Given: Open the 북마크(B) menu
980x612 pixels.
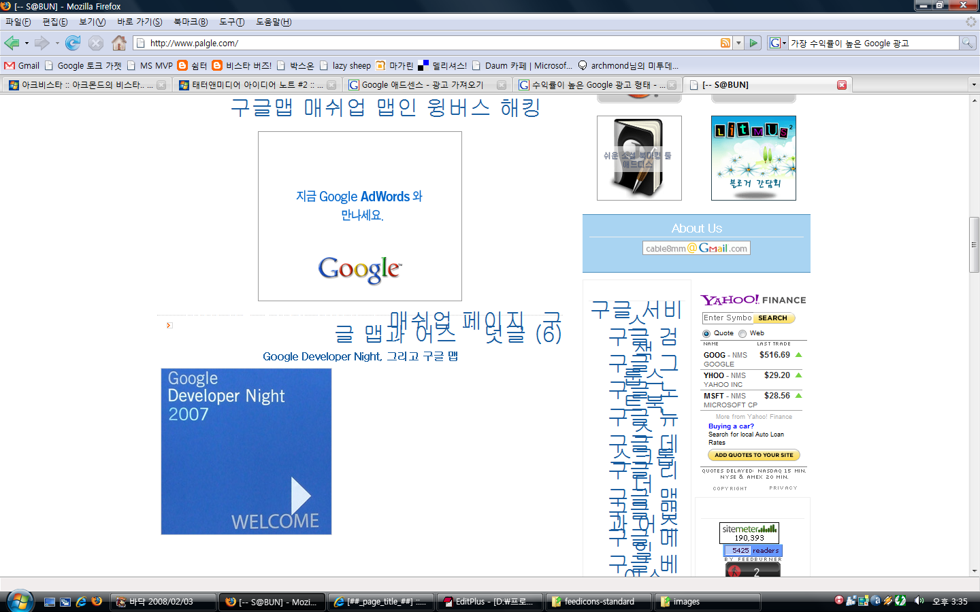Looking at the screenshot, I should [x=191, y=22].
